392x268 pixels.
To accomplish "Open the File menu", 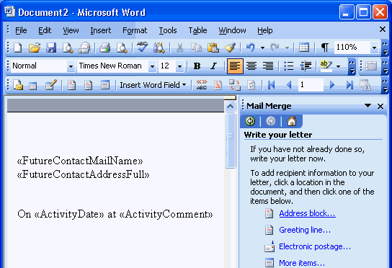I will (21, 30).
